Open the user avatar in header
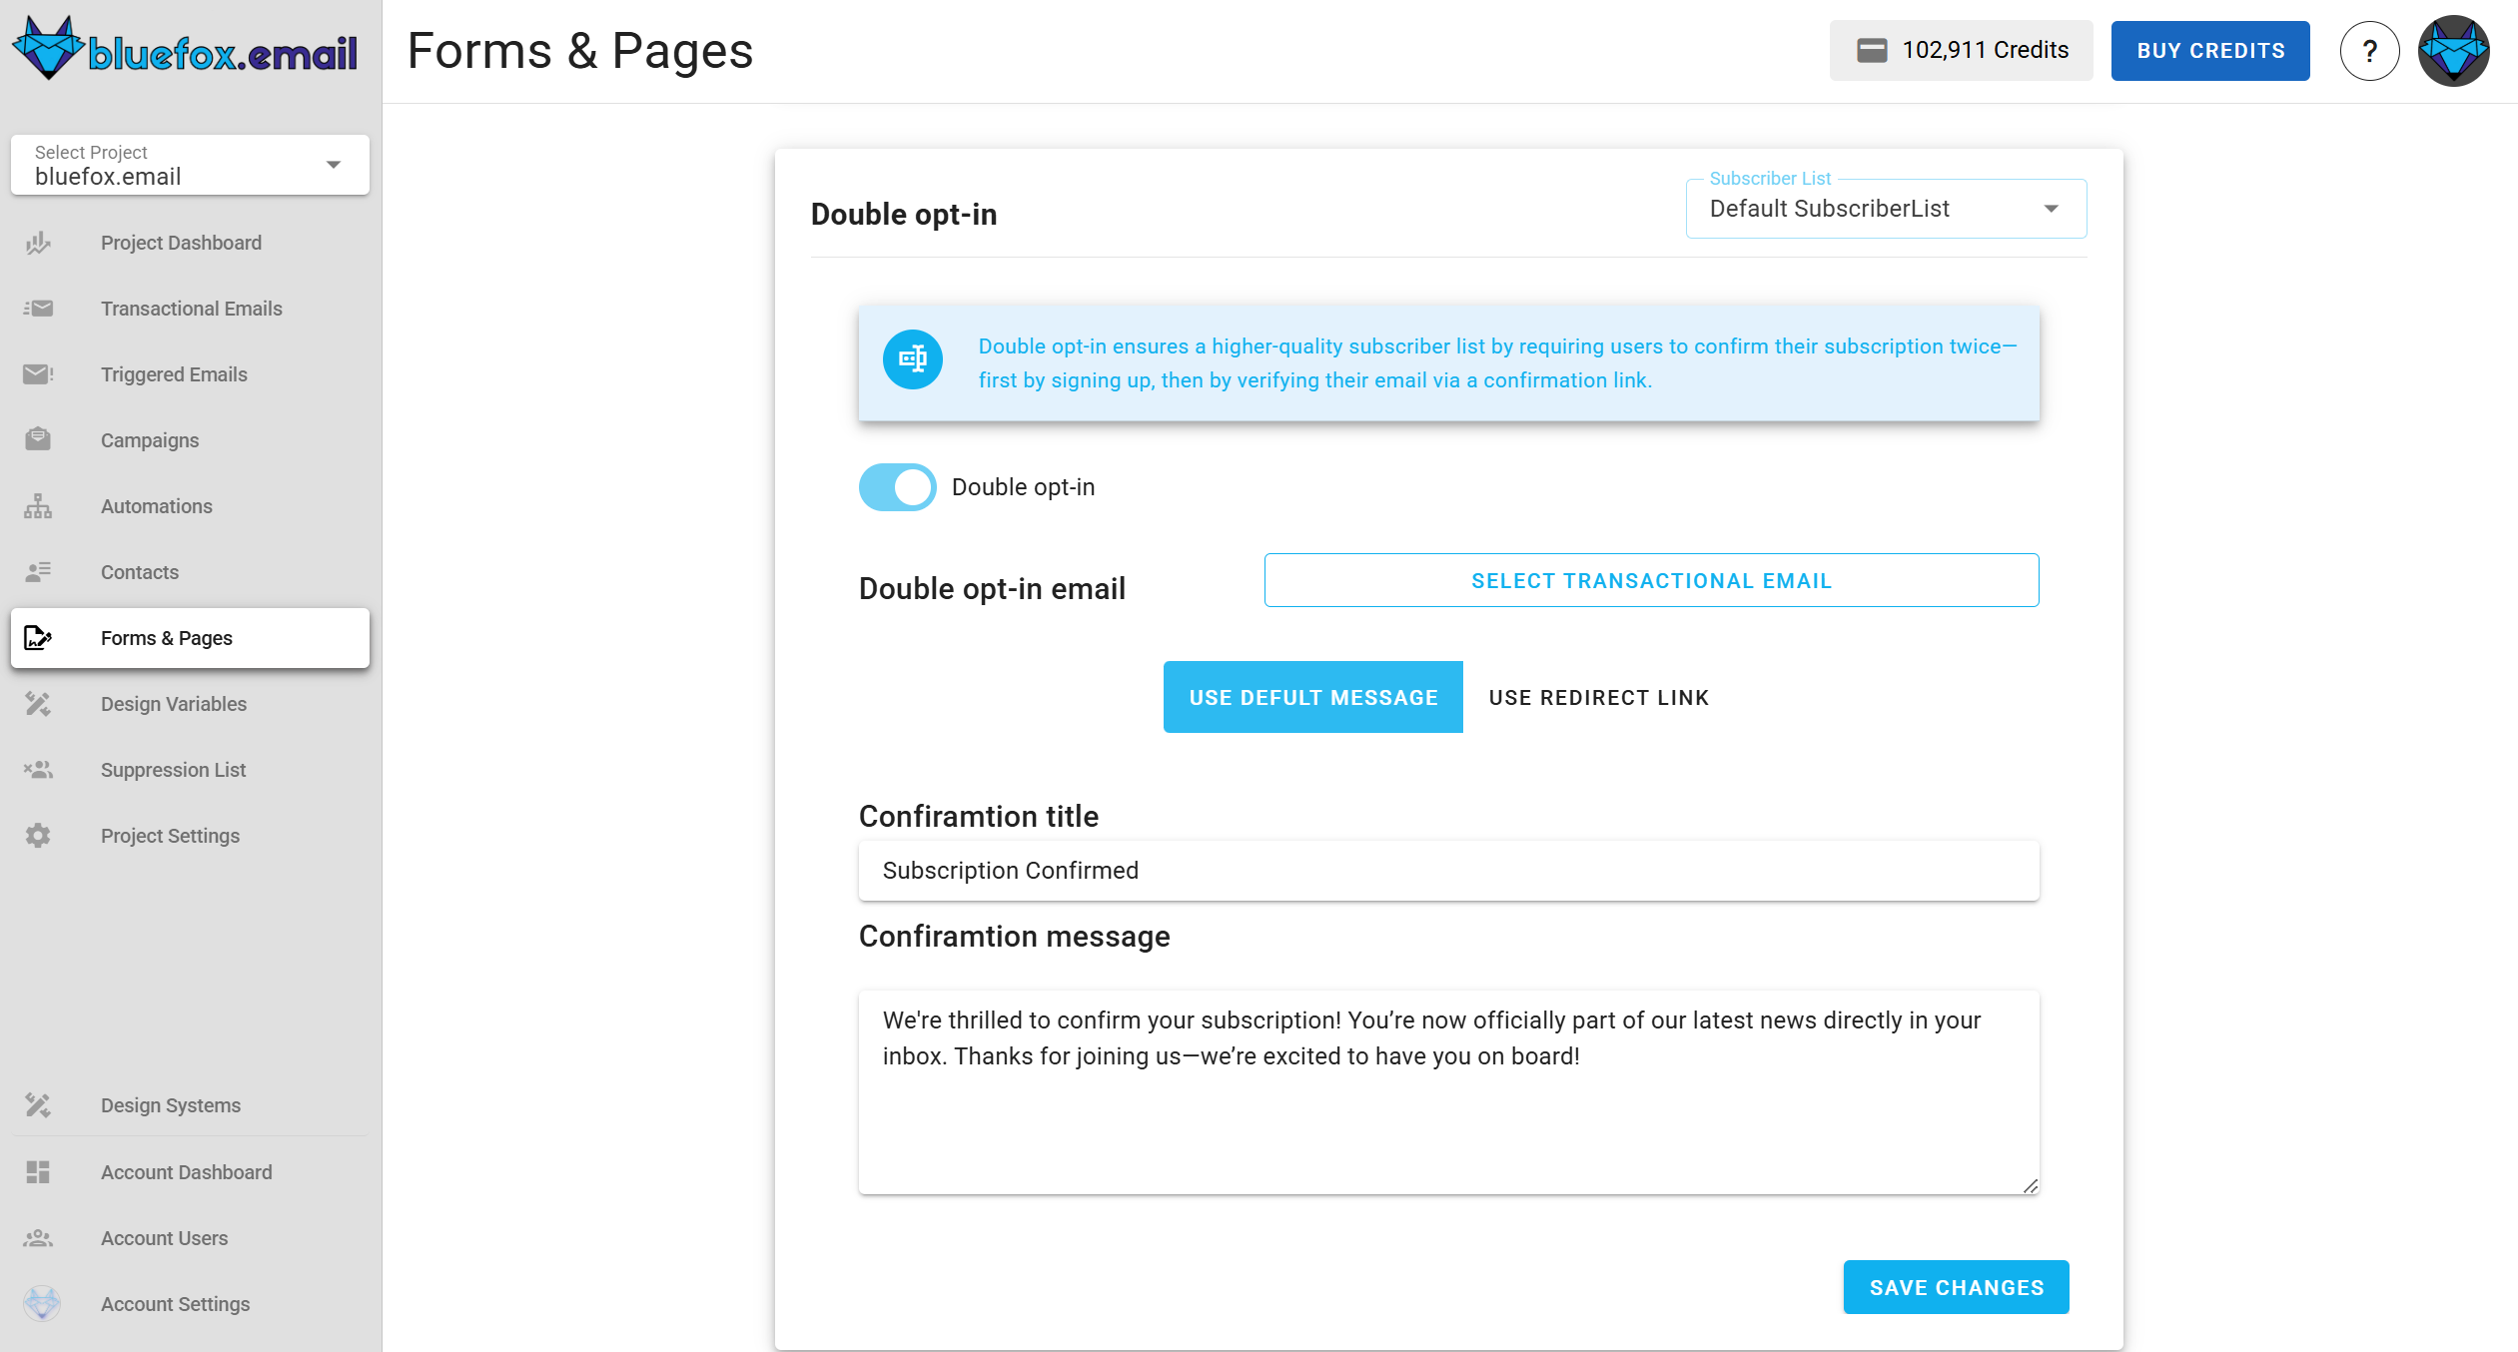The width and height of the screenshot is (2518, 1352). 2453,51
